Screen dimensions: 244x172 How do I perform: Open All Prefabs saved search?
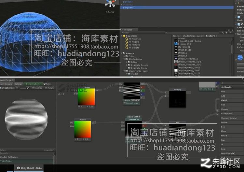point(133,45)
